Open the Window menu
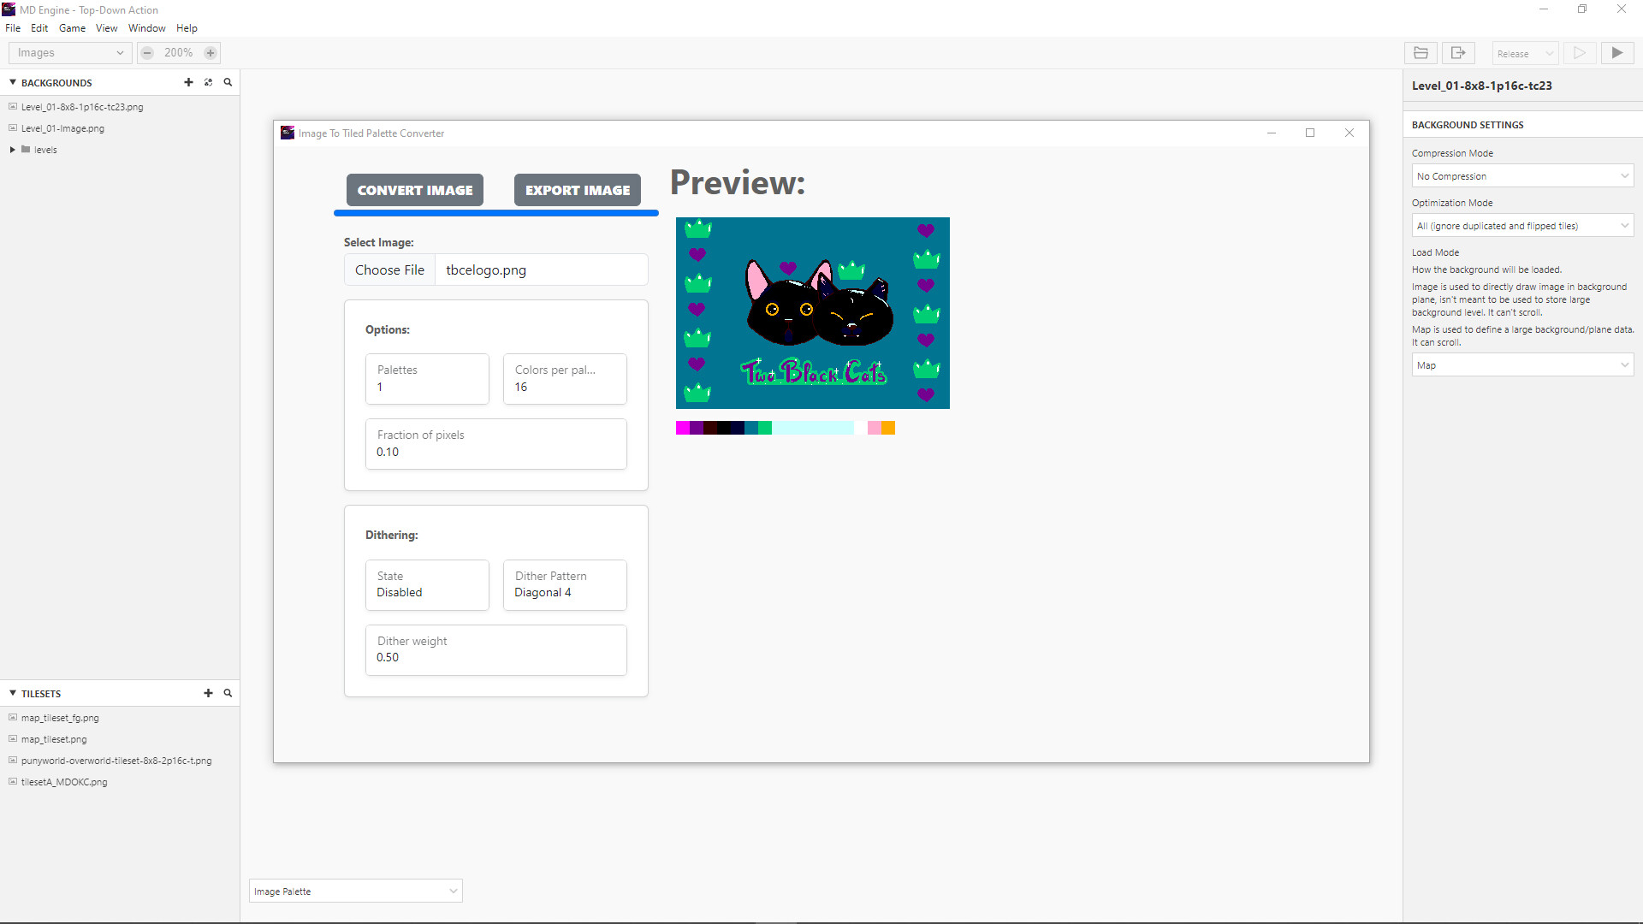 point(146,27)
